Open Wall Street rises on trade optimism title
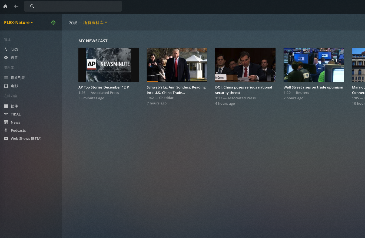Image resolution: width=365 pixels, height=238 pixels. 313,87
